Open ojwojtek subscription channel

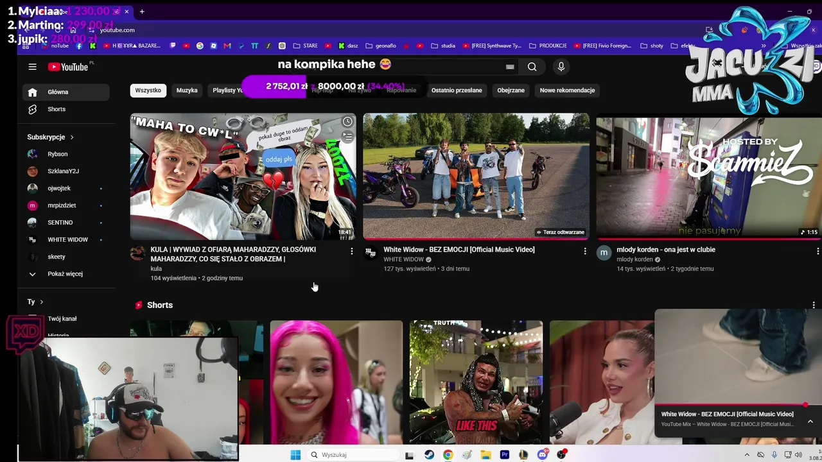pos(66,189)
